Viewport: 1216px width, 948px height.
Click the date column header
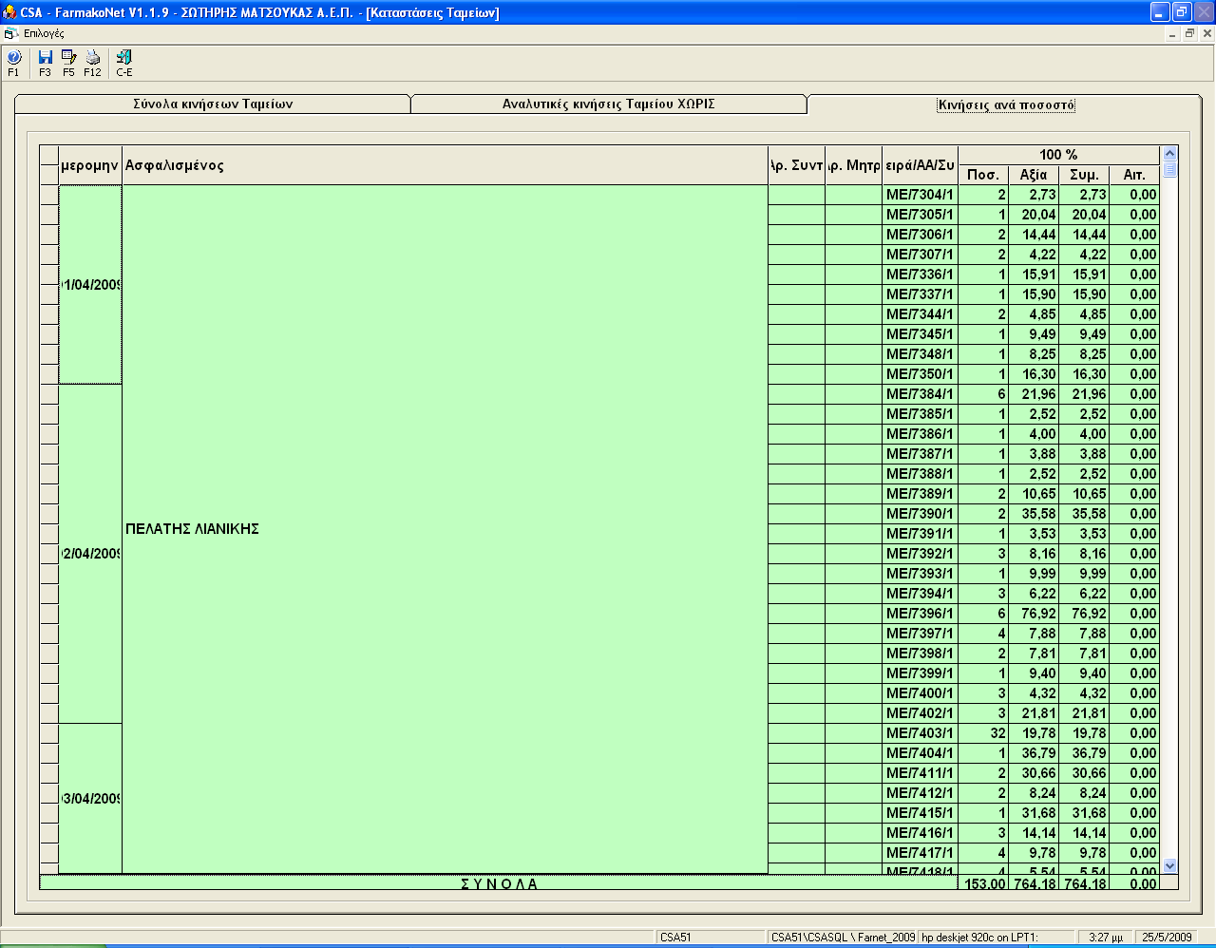pos(90,165)
